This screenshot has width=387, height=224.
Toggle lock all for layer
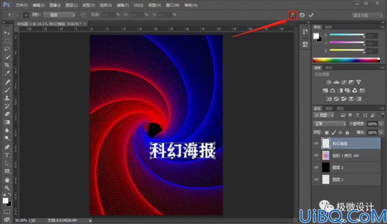pyautogui.click(x=347, y=133)
